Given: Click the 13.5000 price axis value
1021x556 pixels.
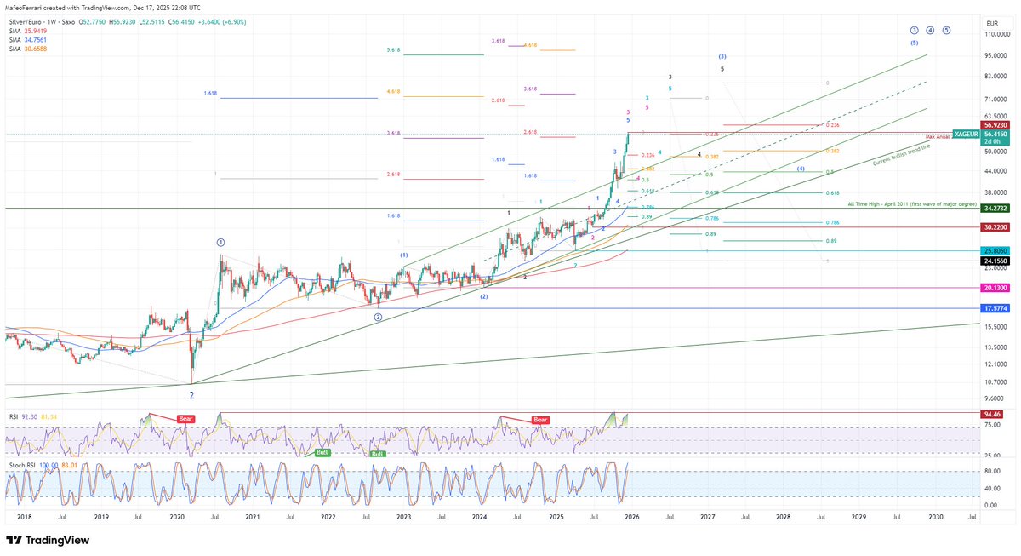Looking at the screenshot, I should pyautogui.click(x=995, y=347).
